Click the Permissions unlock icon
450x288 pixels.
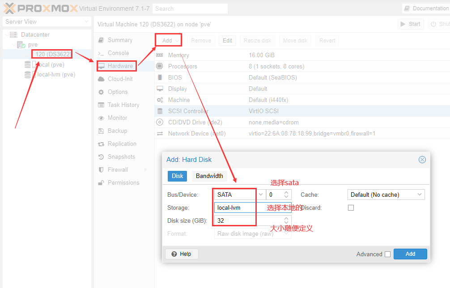[101, 183]
